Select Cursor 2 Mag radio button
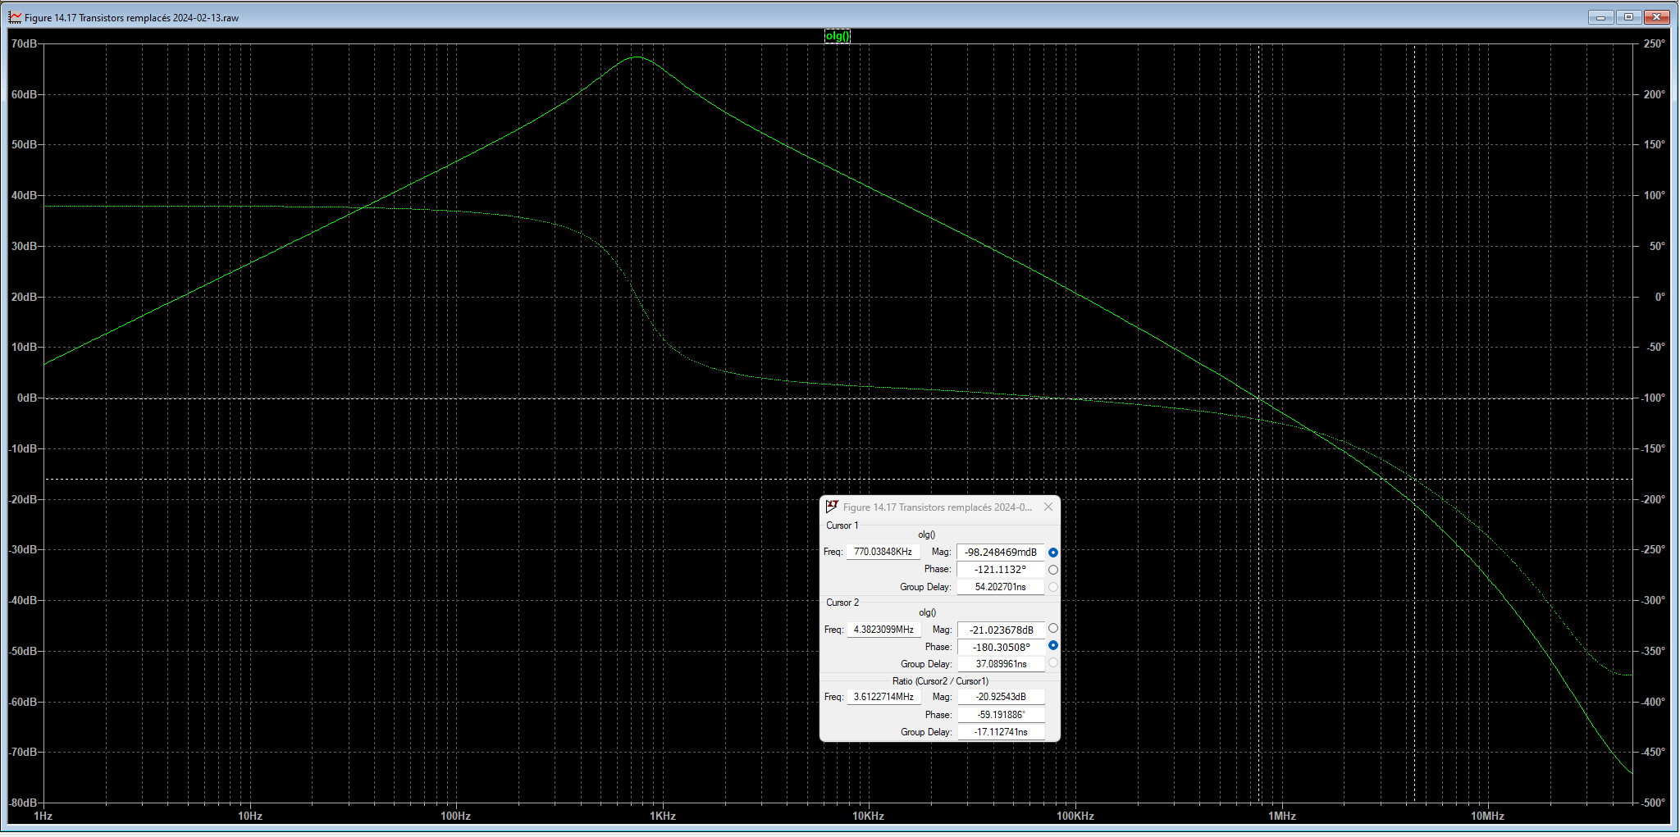 (1053, 629)
